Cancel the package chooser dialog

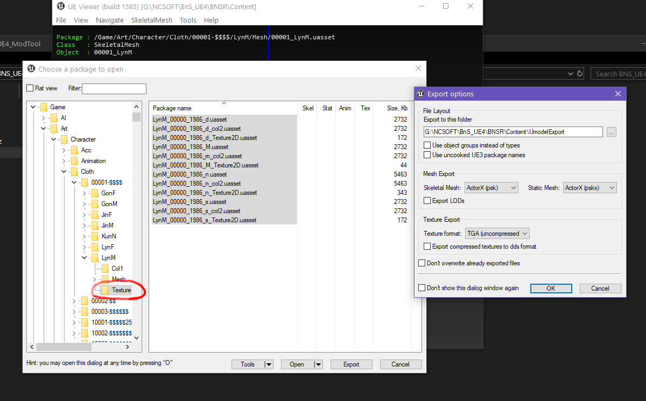pos(401,364)
